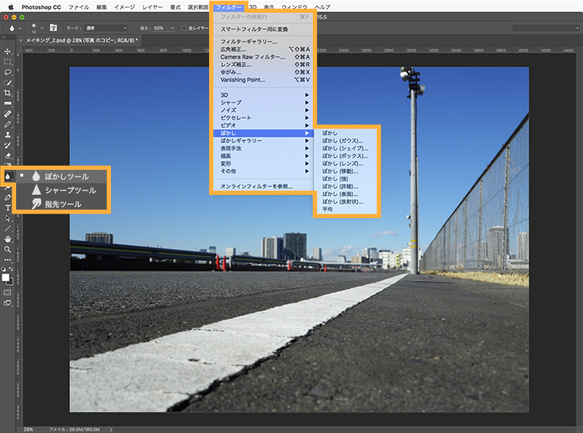Open the イメージ menu
Image resolution: width=583 pixels, height=433 pixels.
point(124,6)
